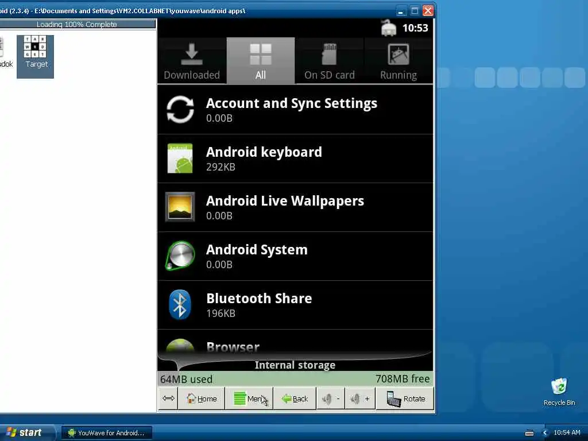Image resolution: width=588 pixels, height=441 pixels.
Task: Click the Loading 100% Complete progress bar
Action: click(78, 24)
